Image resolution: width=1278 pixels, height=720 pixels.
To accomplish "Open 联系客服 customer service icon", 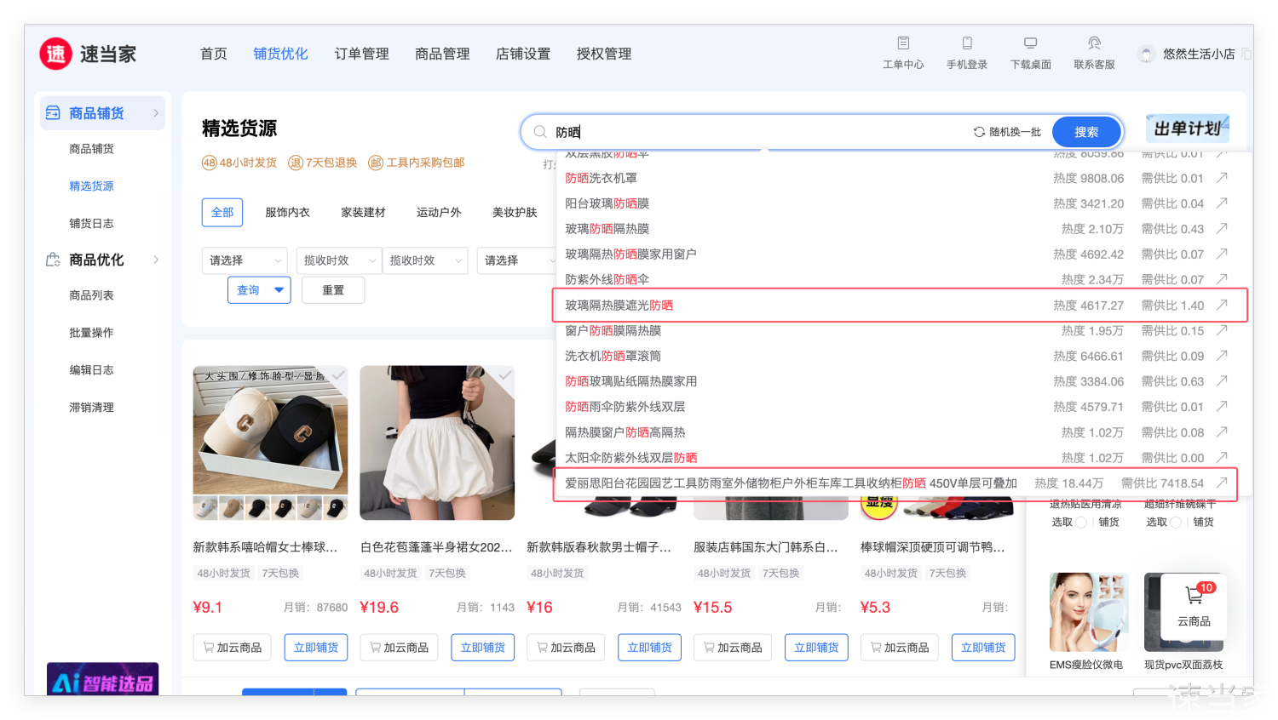I will pos(1094,43).
